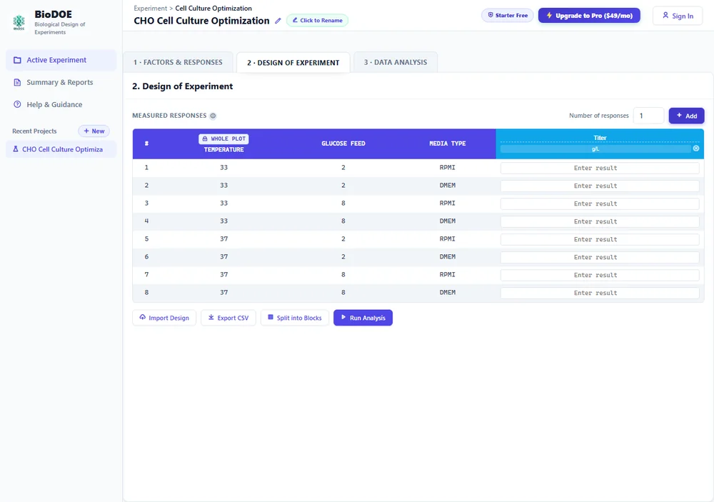Click the info icon next to Measured Responses
714x502 pixels.
(x=213, y=116)
